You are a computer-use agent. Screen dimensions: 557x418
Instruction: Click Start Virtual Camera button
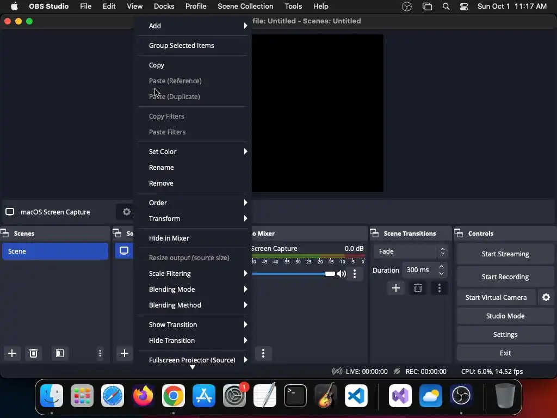tap(496, 297)
